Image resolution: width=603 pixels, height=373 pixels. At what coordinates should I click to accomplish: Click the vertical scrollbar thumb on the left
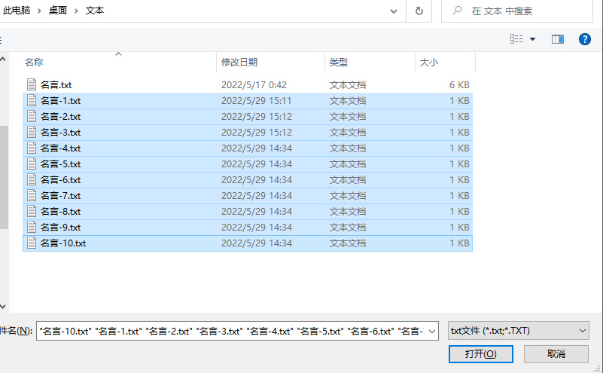pyautogui.click(x=4, y=177)
